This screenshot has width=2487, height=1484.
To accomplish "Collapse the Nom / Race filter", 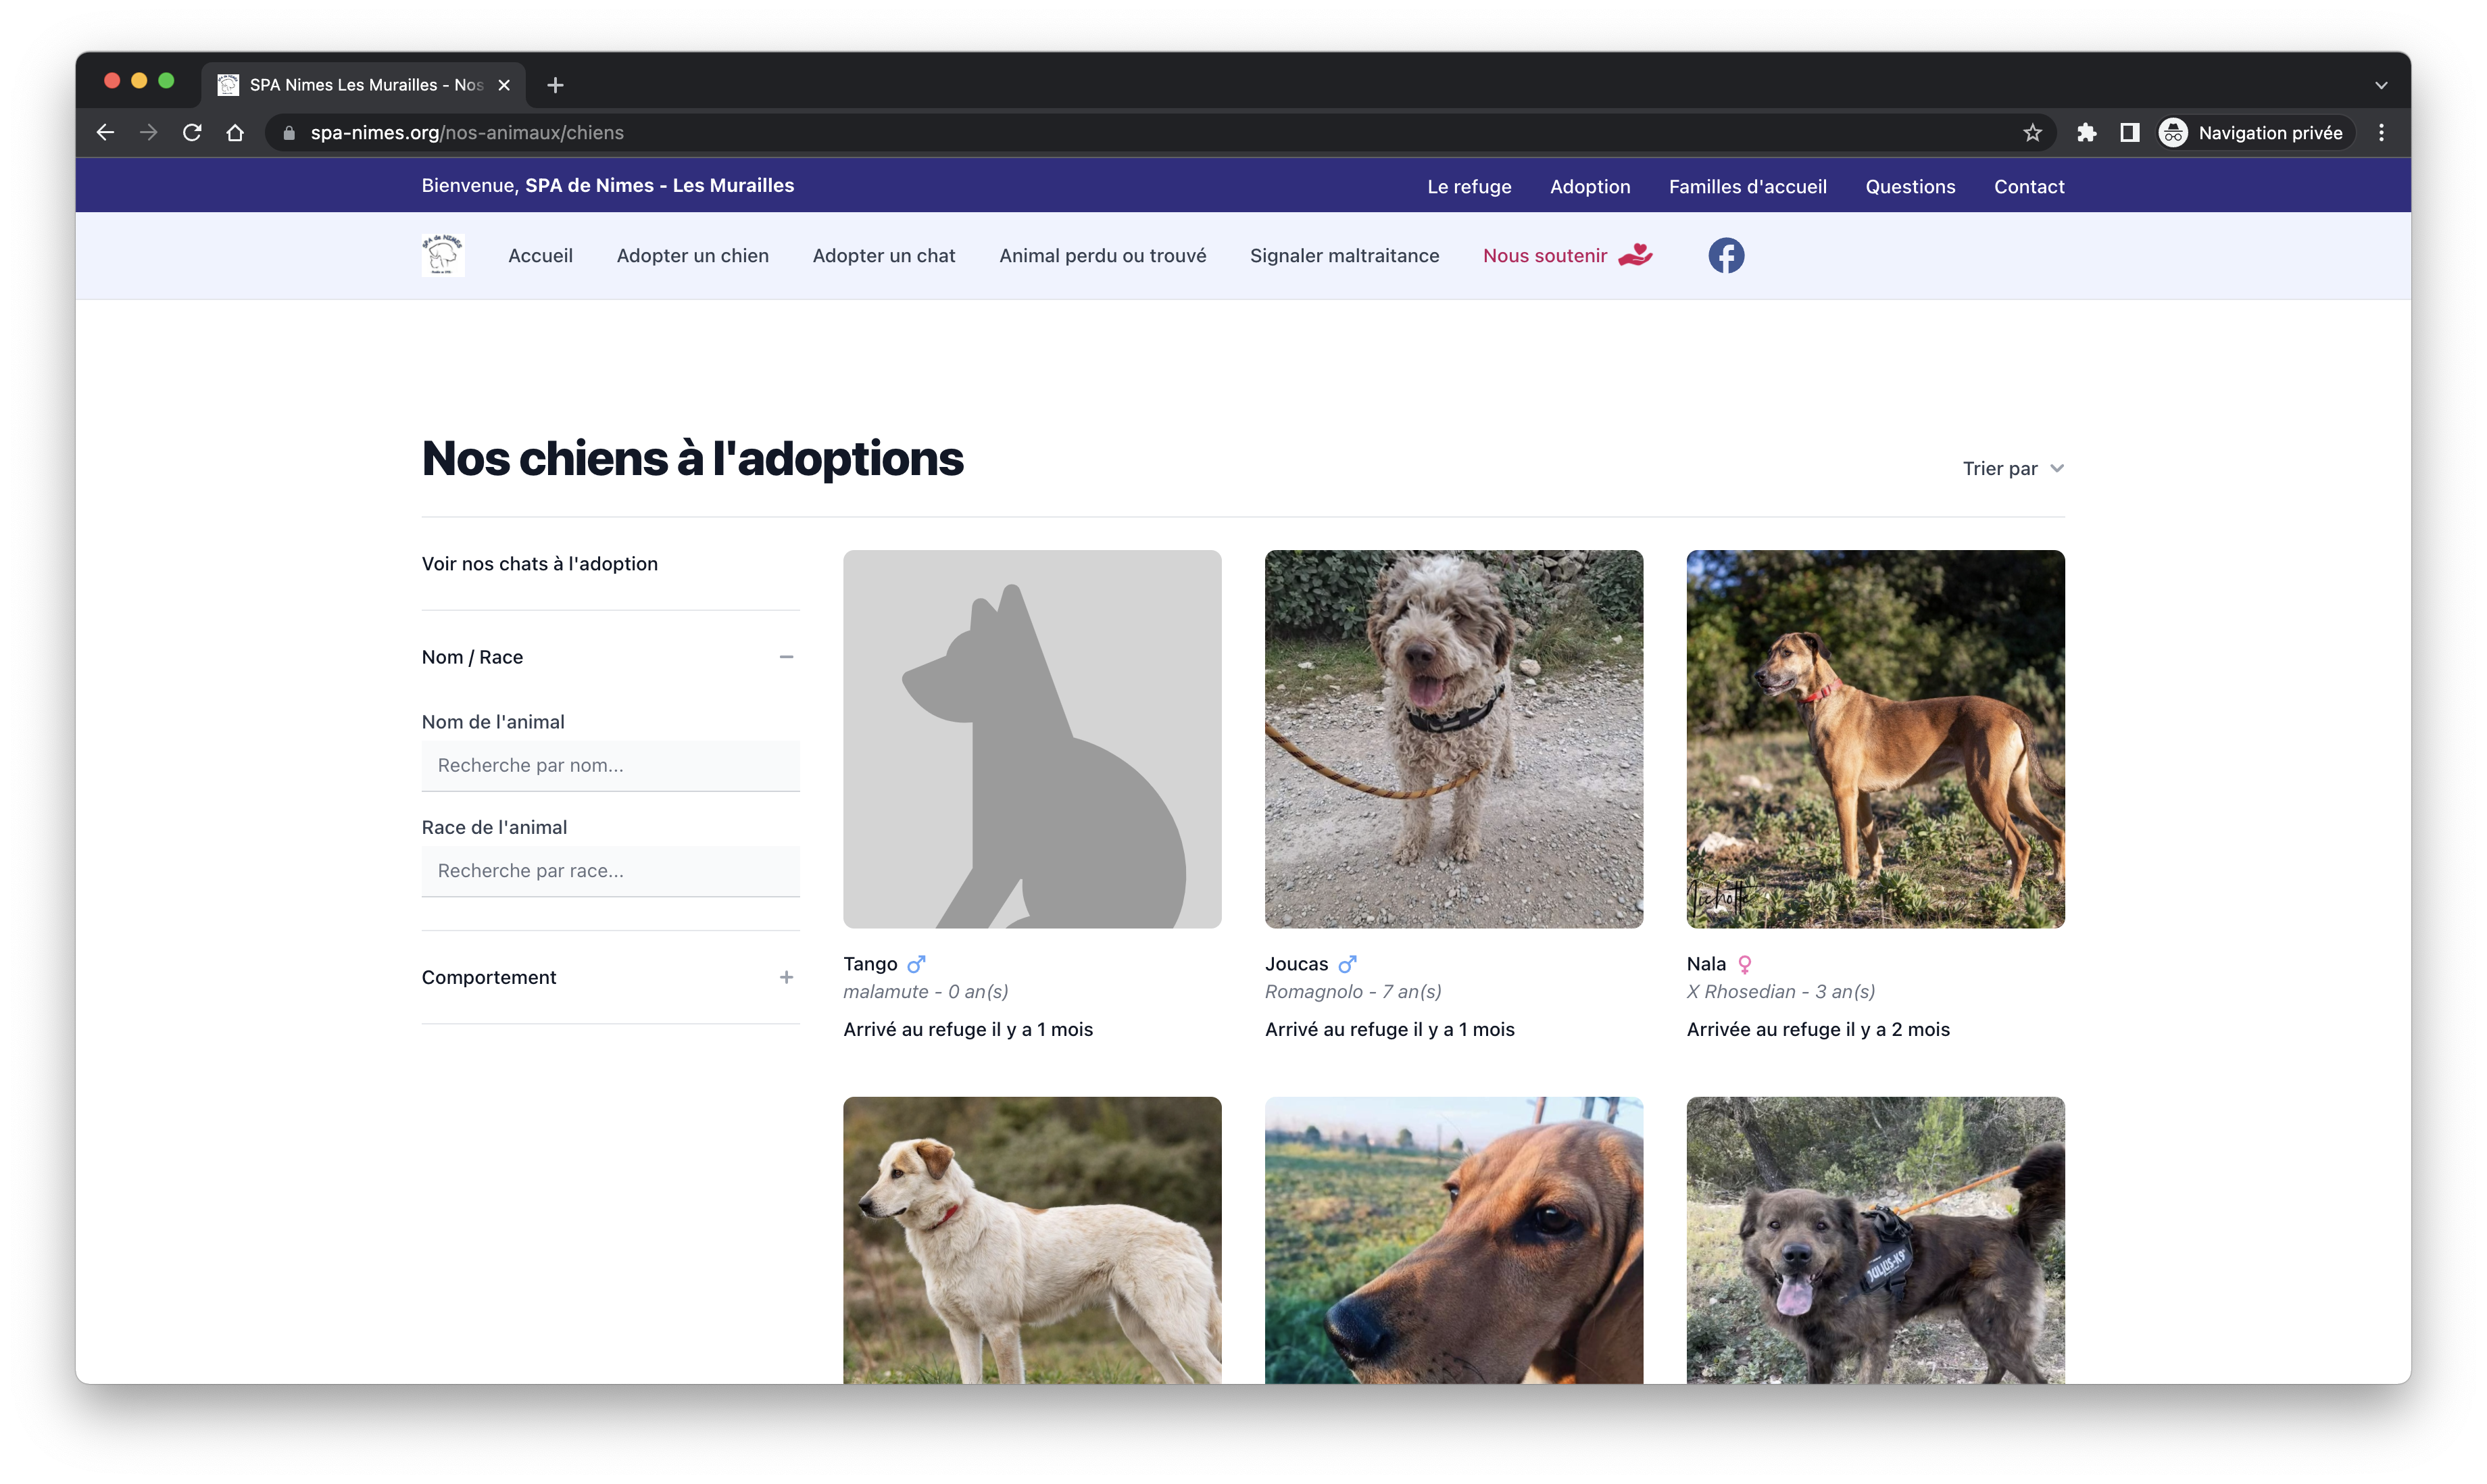I will click(x=786, y=657).
